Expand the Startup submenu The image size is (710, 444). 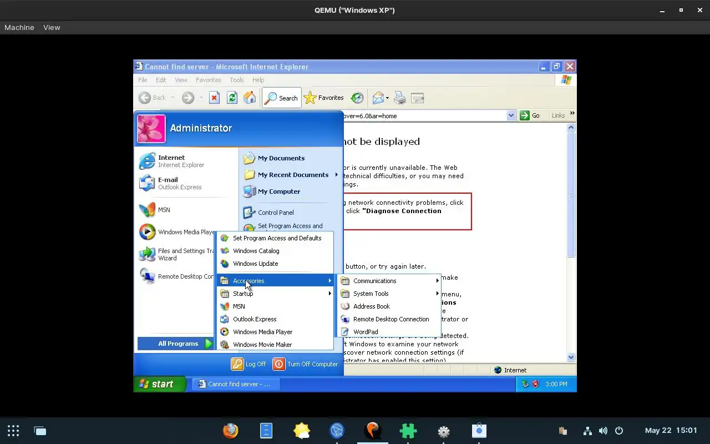click(275, 294)
